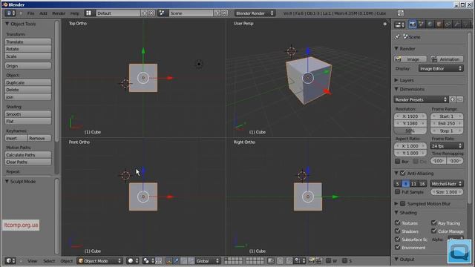Toggle the Color Management checkbox

(x=433, y=231)
